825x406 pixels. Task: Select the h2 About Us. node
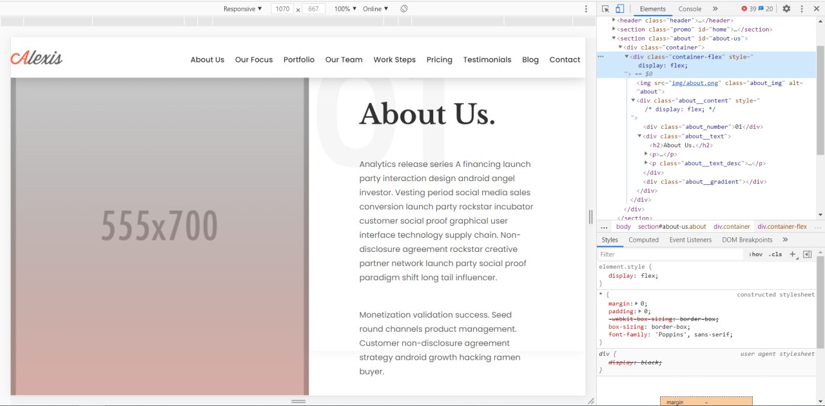coord(681,146)
